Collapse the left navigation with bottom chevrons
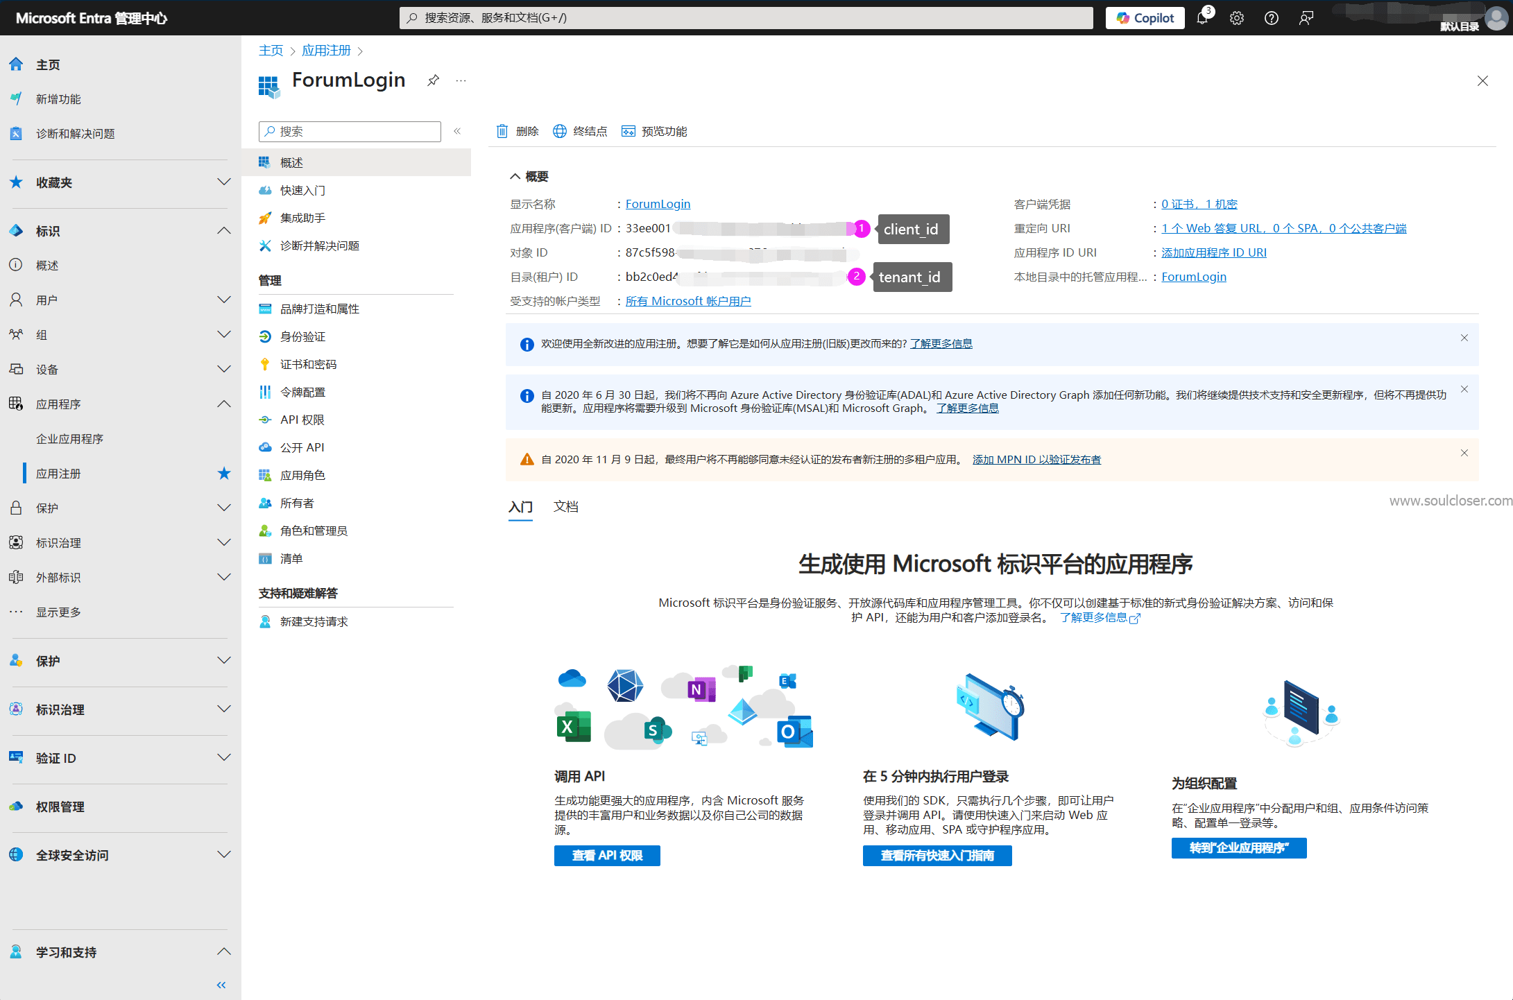The image size is (1513, 1000). (x=221, y=985)
